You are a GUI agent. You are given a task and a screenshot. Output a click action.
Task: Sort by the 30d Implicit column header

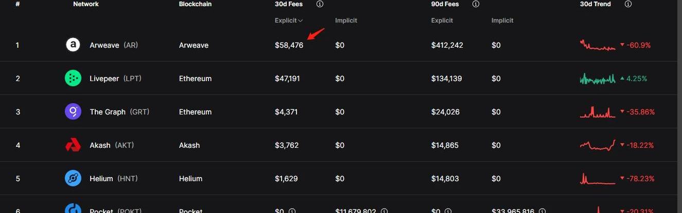pyautogui.click(x=346, y=21)
